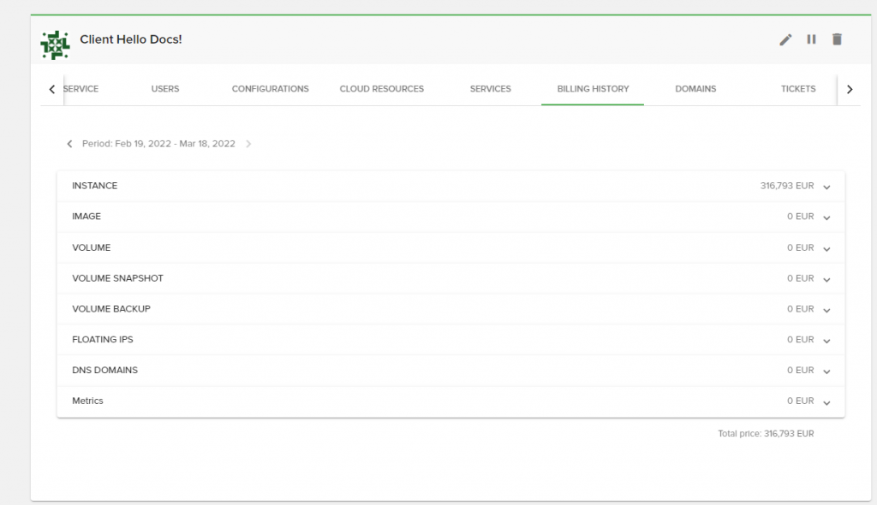Viewport: 877px width, 505px height.
Task: Open the USERS tab
Action: 165,89
